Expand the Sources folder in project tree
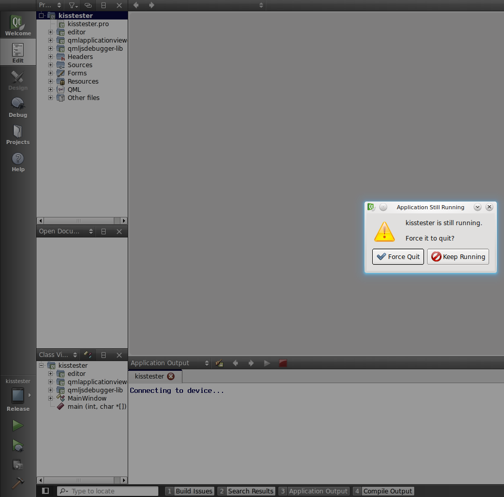This screenshot has width=504, height=497. [x=50, y=65]
